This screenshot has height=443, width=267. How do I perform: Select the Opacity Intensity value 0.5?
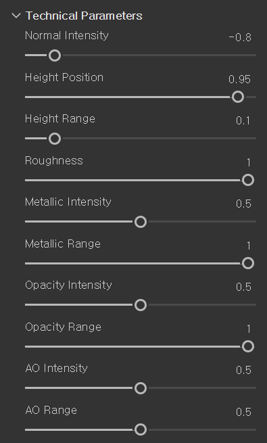(243, 287)
